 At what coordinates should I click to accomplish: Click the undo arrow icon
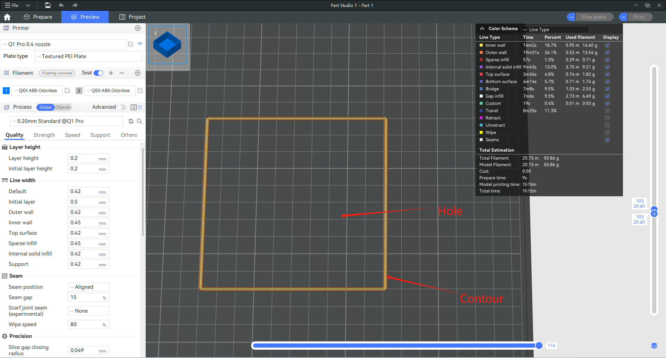coord(61,5)
